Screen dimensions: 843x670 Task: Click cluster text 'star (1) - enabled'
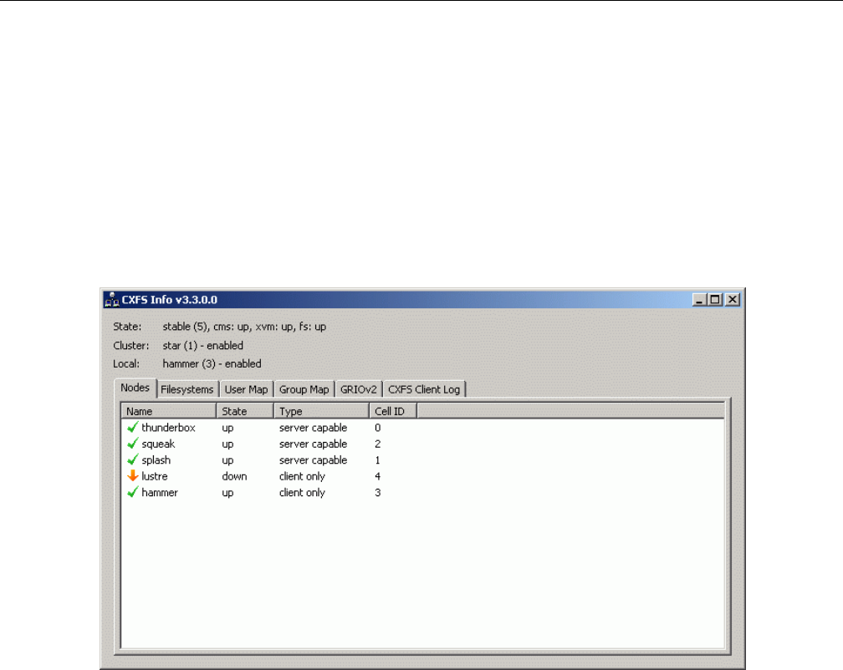202,345
